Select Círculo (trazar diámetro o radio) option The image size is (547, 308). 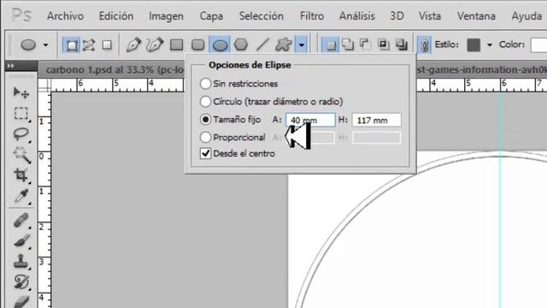[205, 101]
